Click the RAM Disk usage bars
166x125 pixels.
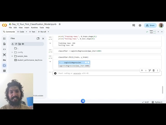[x=153, y=32]
